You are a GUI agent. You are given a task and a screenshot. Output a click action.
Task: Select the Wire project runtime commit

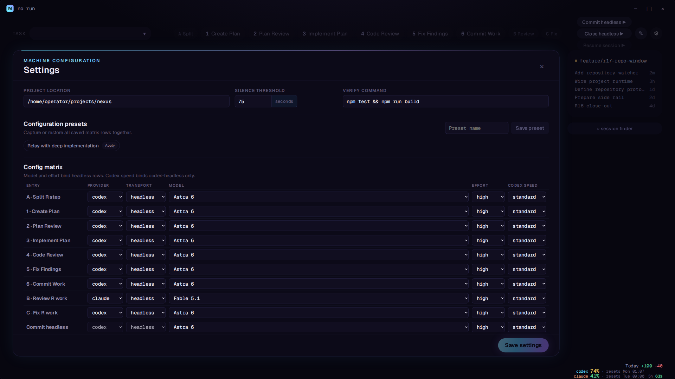click(x=615, y=81)
